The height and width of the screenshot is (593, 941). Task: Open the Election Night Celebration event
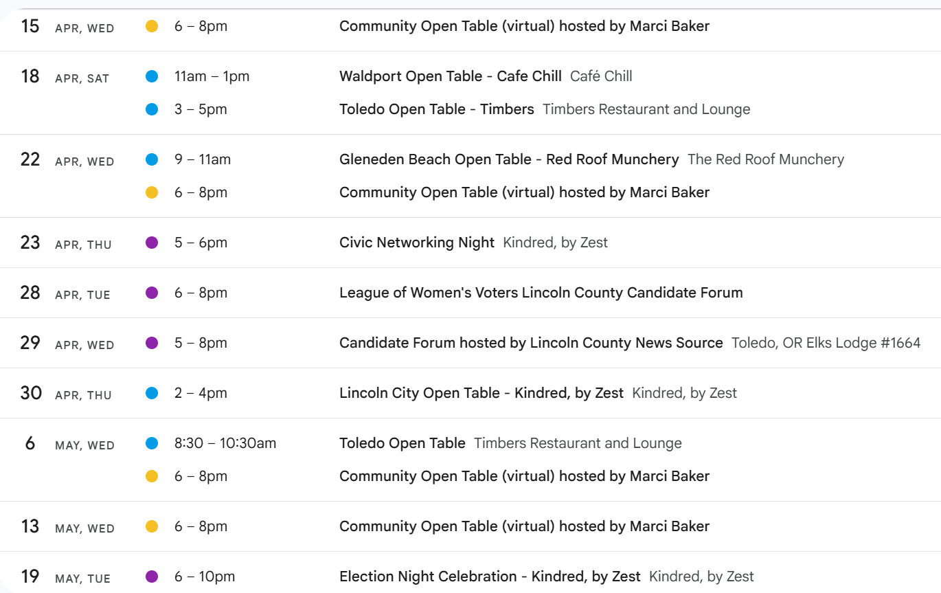click(x=489, y=577)
